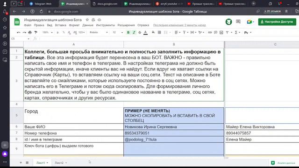Viewport: 299px width, 168px height.
Task: Open text wrapping dropdown
Action: coord(193,33)
